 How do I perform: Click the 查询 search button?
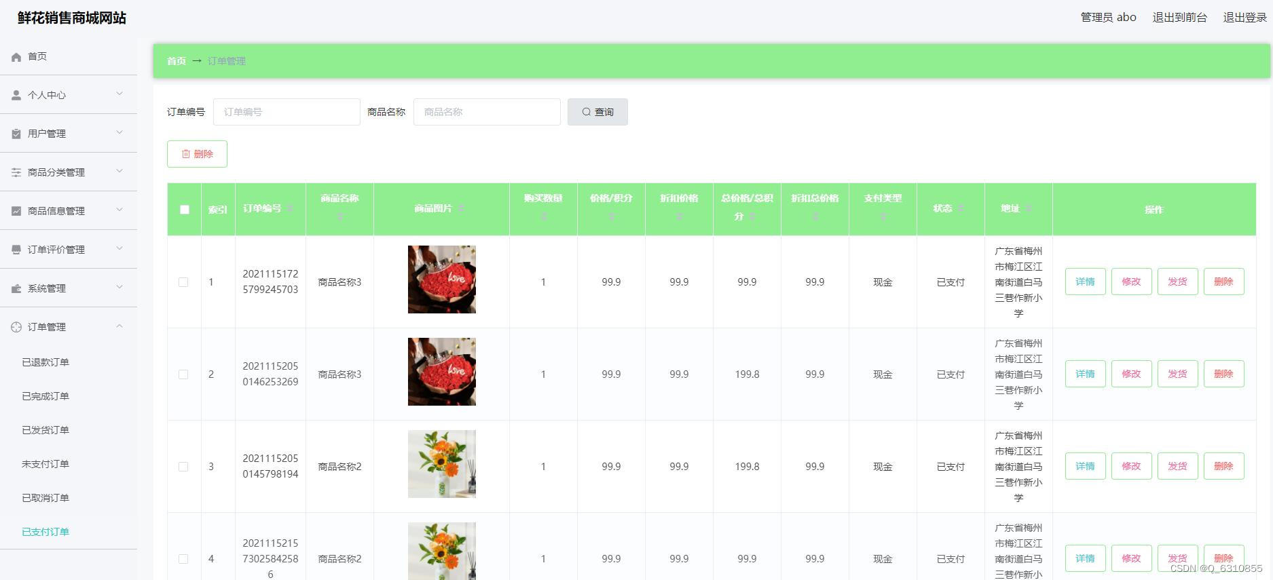pos(597,112)
